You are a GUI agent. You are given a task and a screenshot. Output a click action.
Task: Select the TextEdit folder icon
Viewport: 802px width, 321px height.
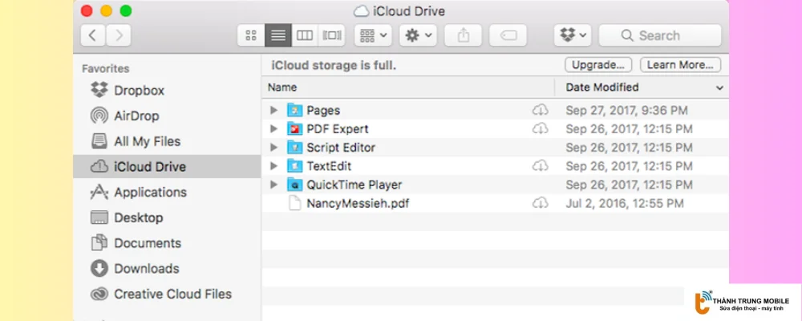point(294,166)
